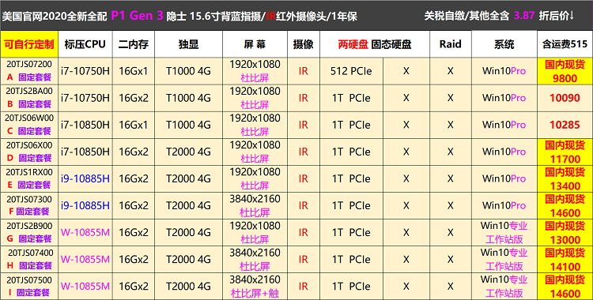Select the 14100 price in row H
Screen dimensions: 593x300
point(565,267)
